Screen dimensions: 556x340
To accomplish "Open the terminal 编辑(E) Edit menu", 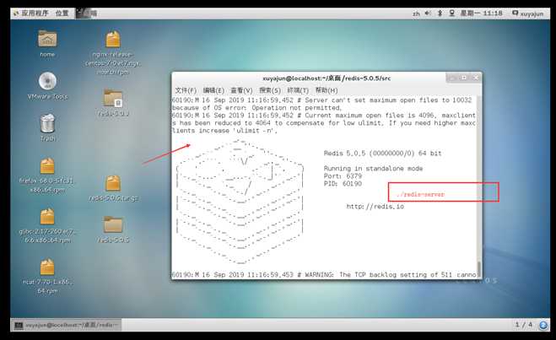I will [213, 90].
